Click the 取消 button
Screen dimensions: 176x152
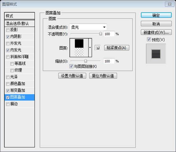[x=156, y=24]
